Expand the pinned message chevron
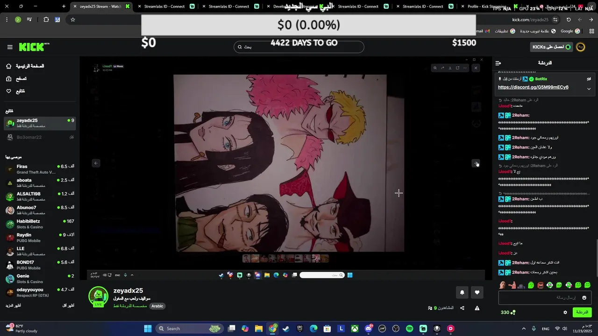Image resolution: width=598 pixels, height=336 pixels. click(589, 89)
